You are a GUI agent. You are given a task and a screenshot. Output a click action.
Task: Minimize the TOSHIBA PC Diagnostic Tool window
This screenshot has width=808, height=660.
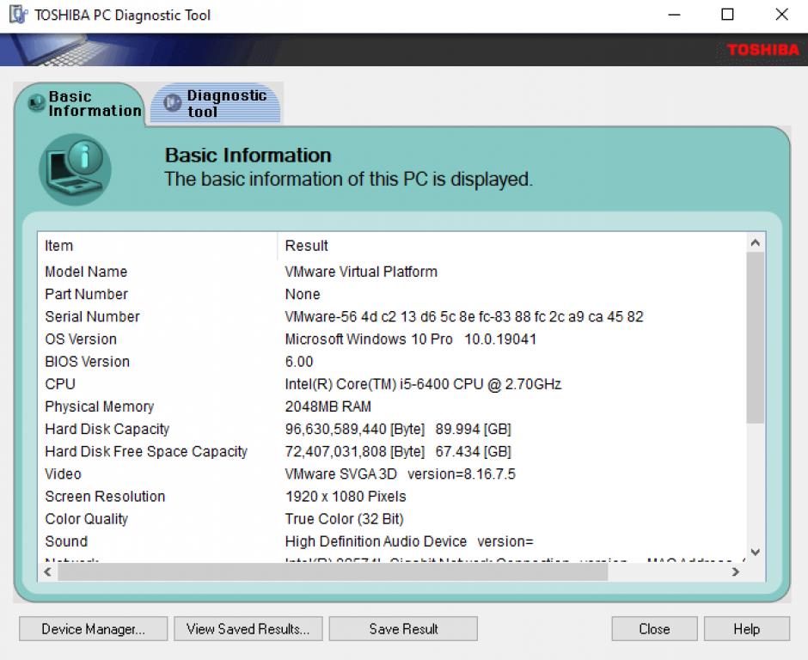674,15
